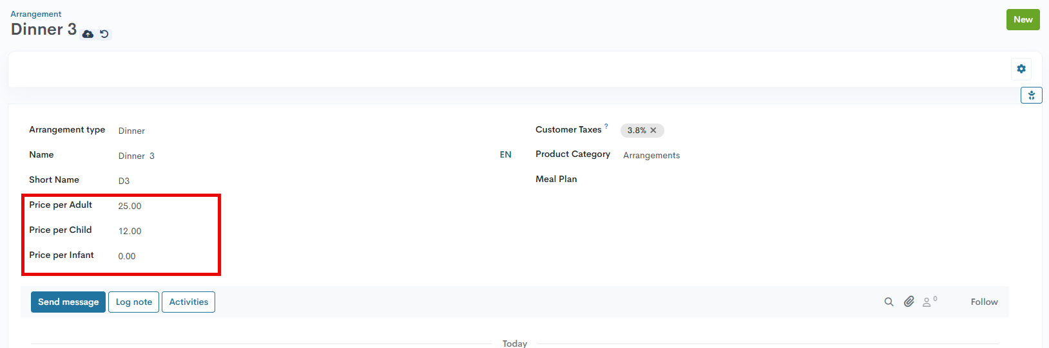Create a New arrangement record
This screenshot has height=348, width=1049.
click(1023, 19)
